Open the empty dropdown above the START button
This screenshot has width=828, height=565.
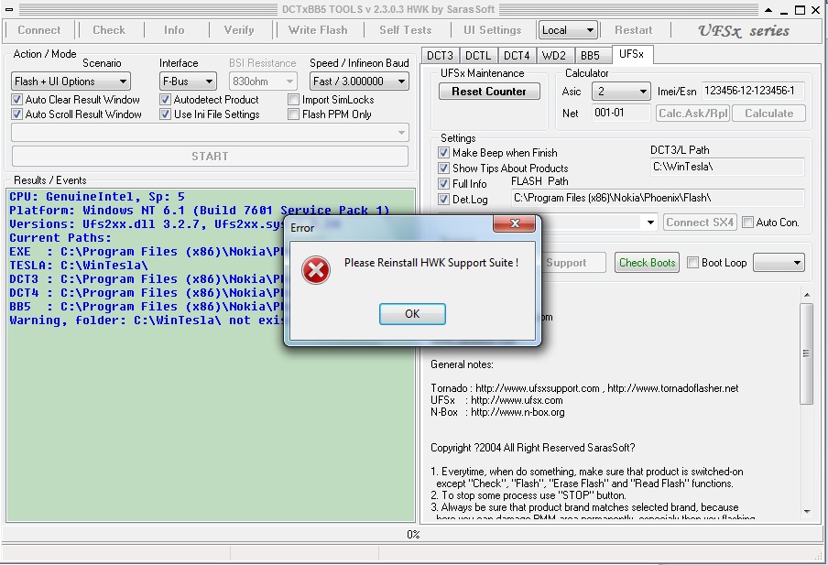(210, 132)
